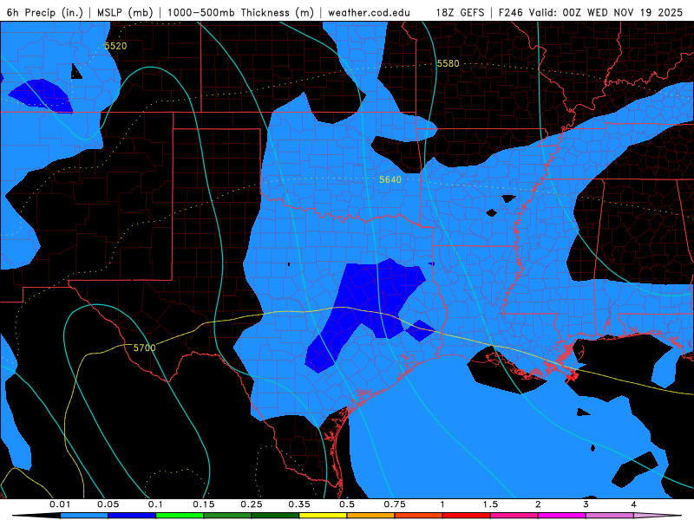Click the magenta 2 inch legend swatch
Image resolution: width=694 pixels, height=520 pixels.
(x=562, y=516)
